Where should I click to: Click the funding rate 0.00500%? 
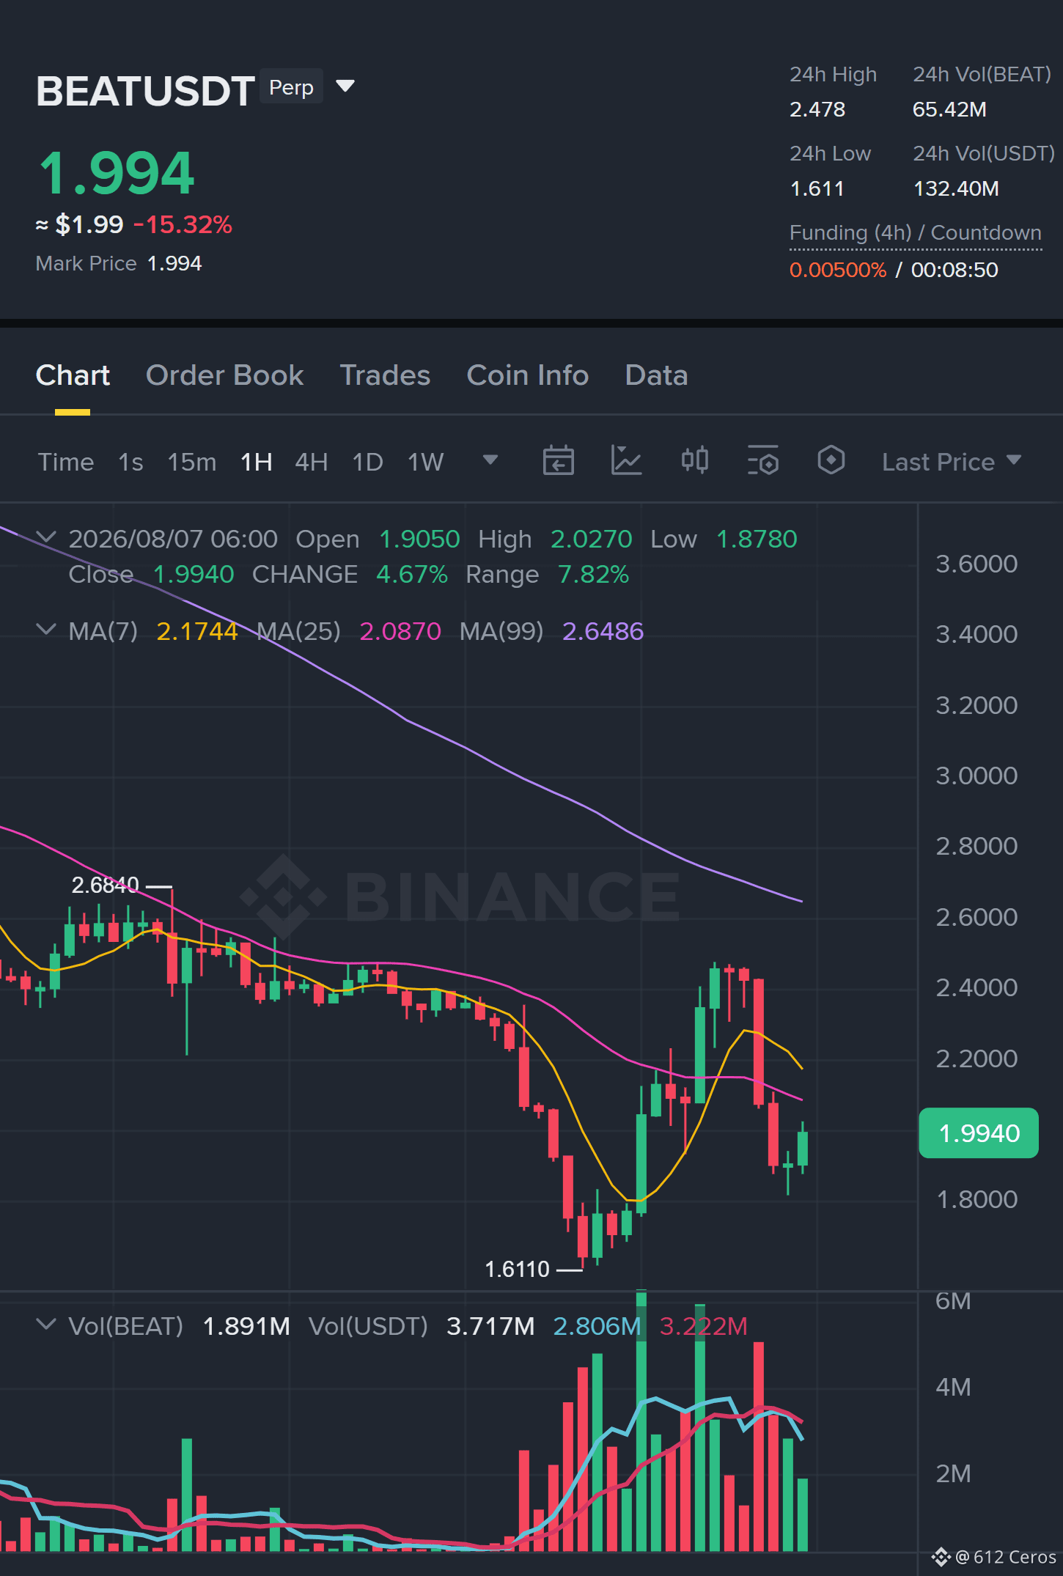click(838, 270)
